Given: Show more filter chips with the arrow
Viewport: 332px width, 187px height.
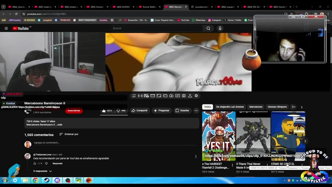Looking at the screenshot, I should point(301,107).
